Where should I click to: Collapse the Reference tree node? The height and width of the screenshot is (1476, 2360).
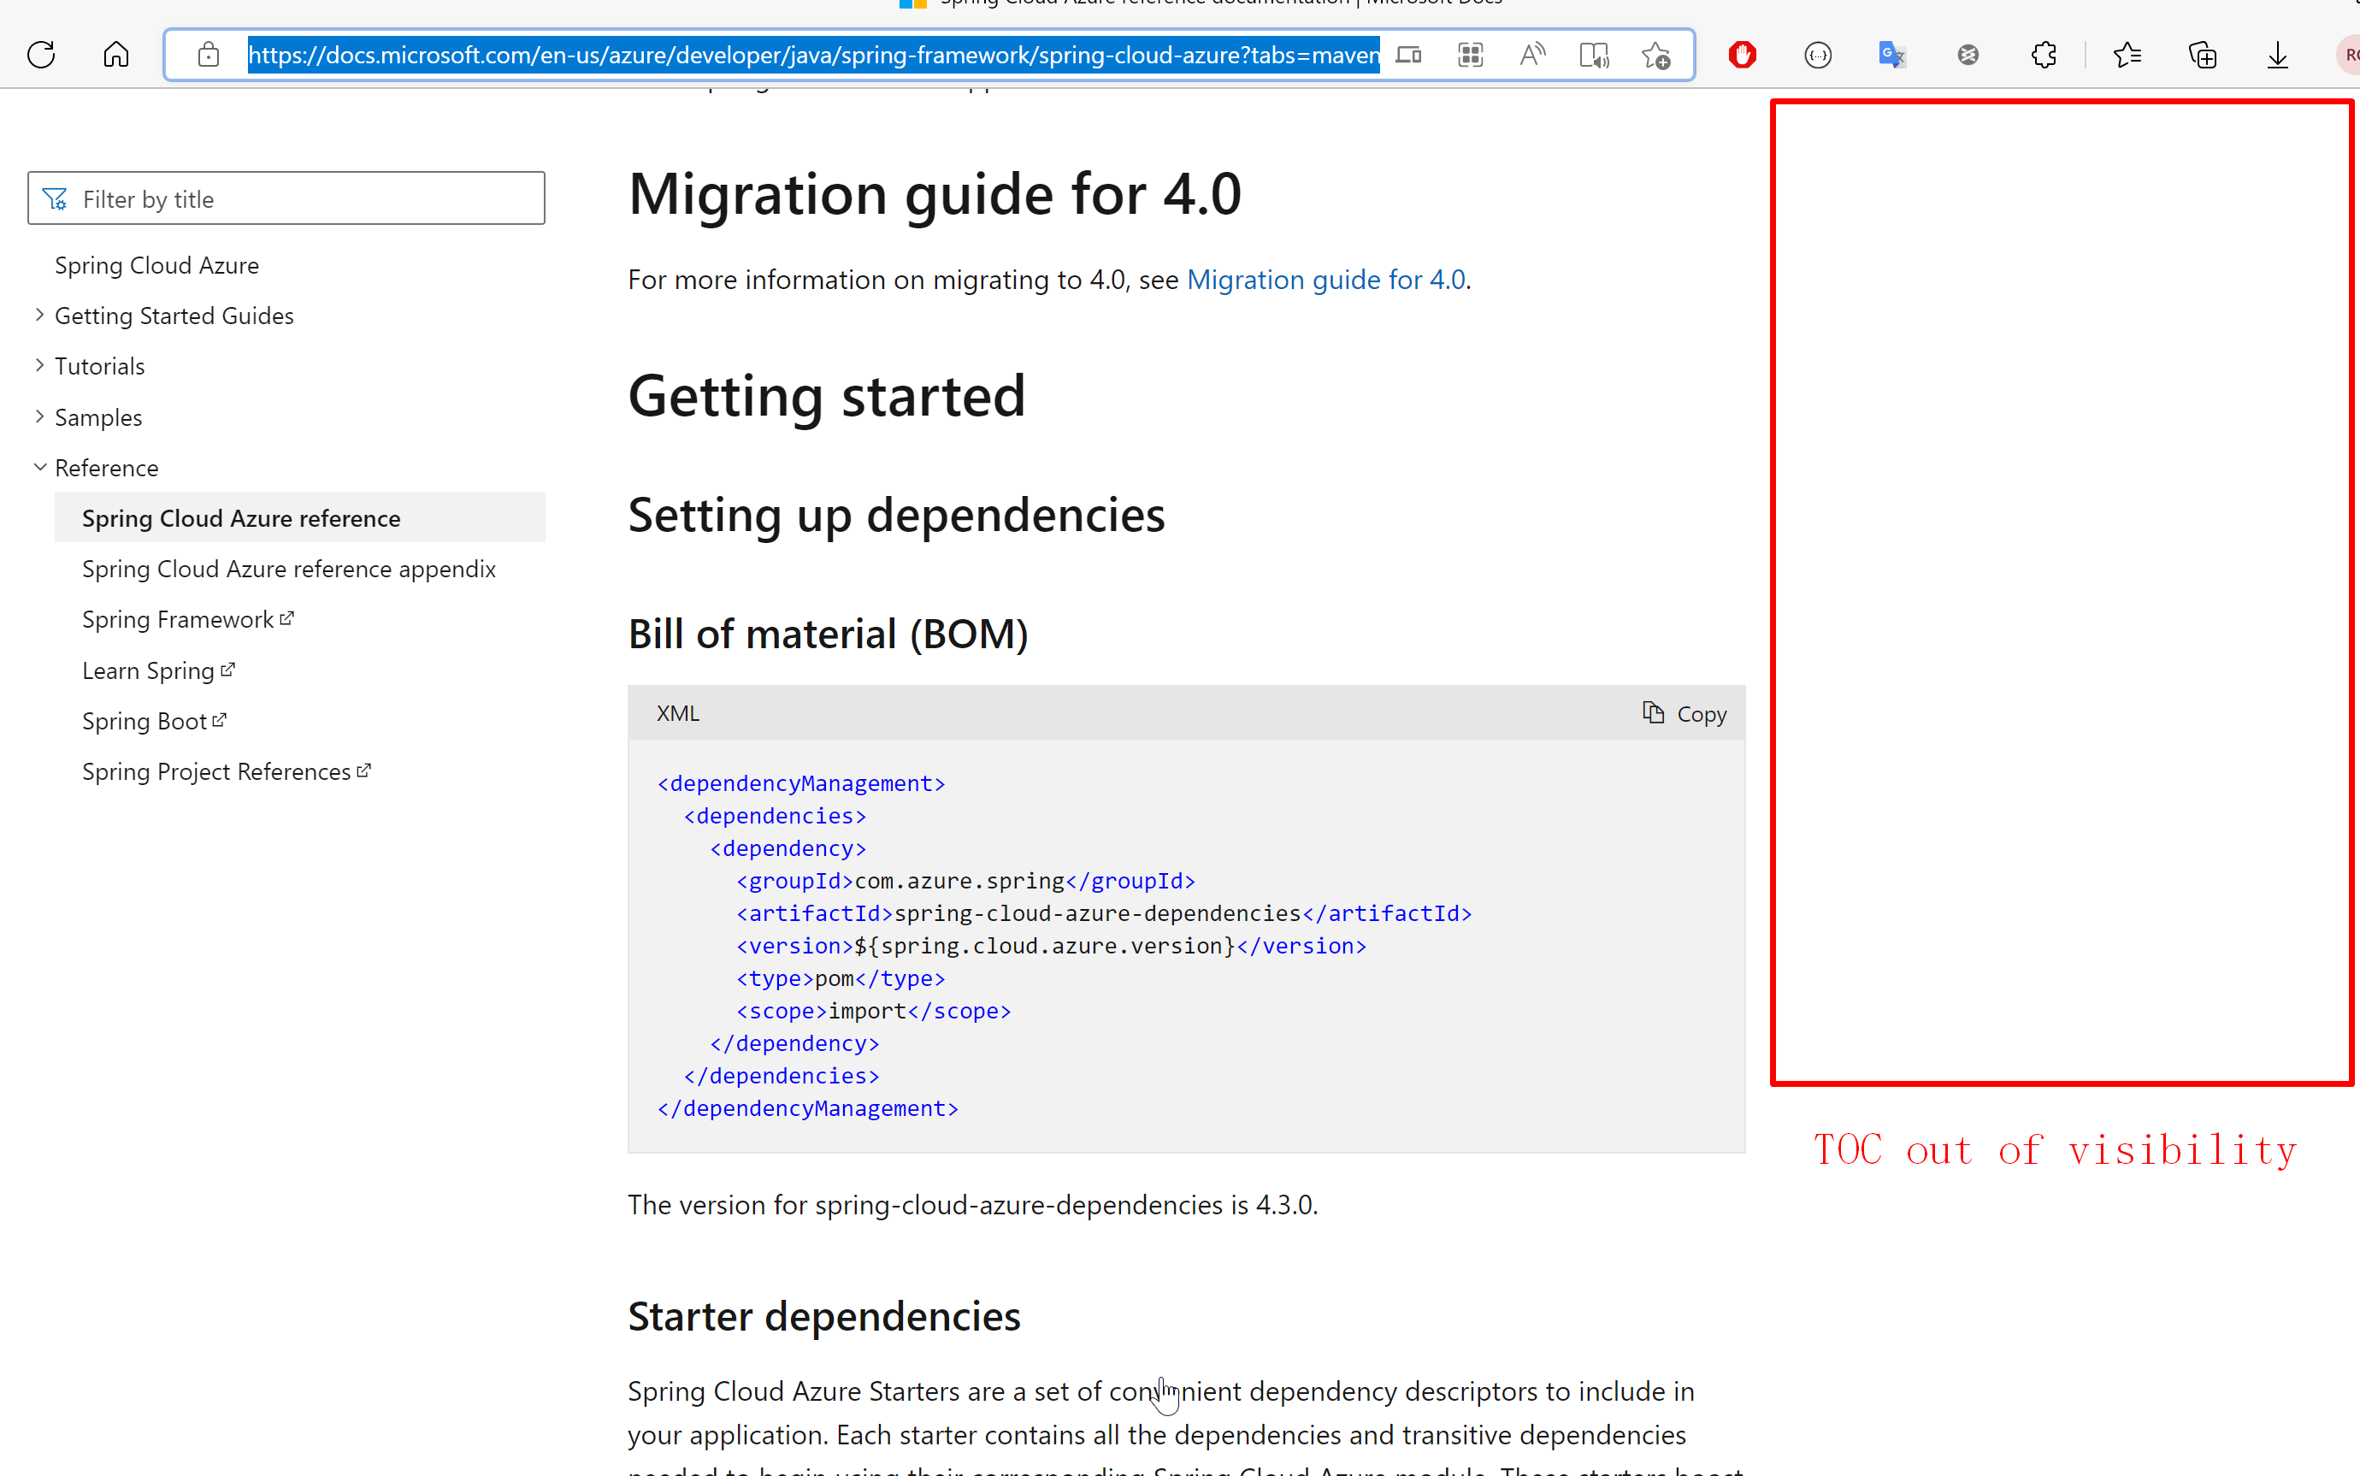[39, 468]
